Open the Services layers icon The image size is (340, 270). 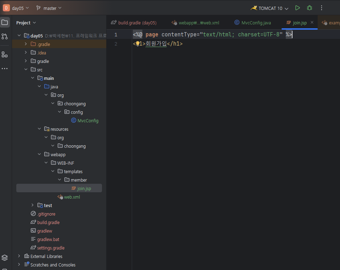(5, 257)
